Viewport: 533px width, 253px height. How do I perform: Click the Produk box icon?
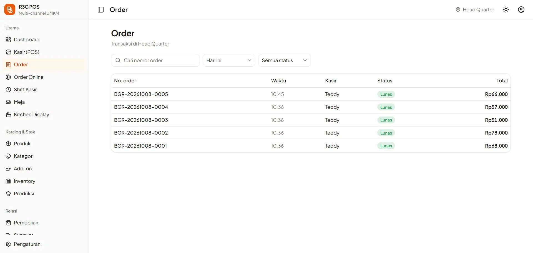[8, 144]
